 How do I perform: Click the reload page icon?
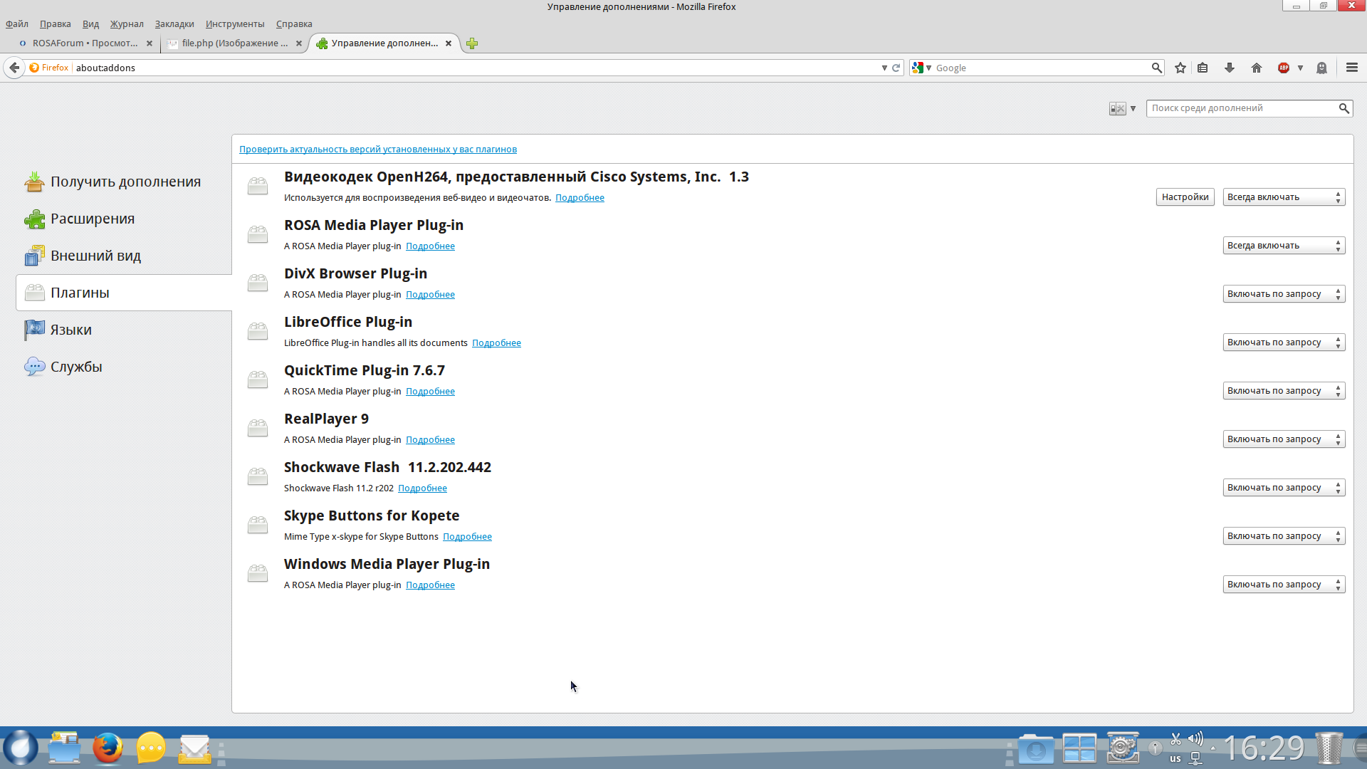[896, 68]
